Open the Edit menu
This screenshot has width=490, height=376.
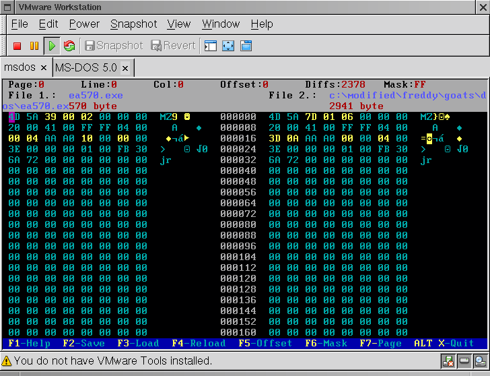tap(48, 24)
